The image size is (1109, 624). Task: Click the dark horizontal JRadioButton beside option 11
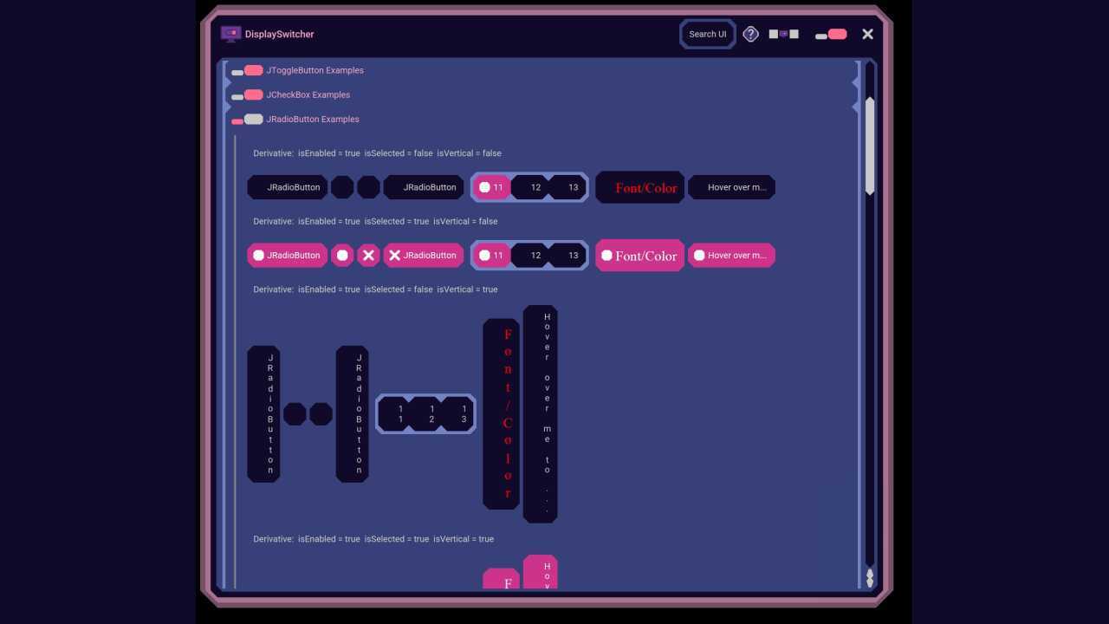coord(423,187)
